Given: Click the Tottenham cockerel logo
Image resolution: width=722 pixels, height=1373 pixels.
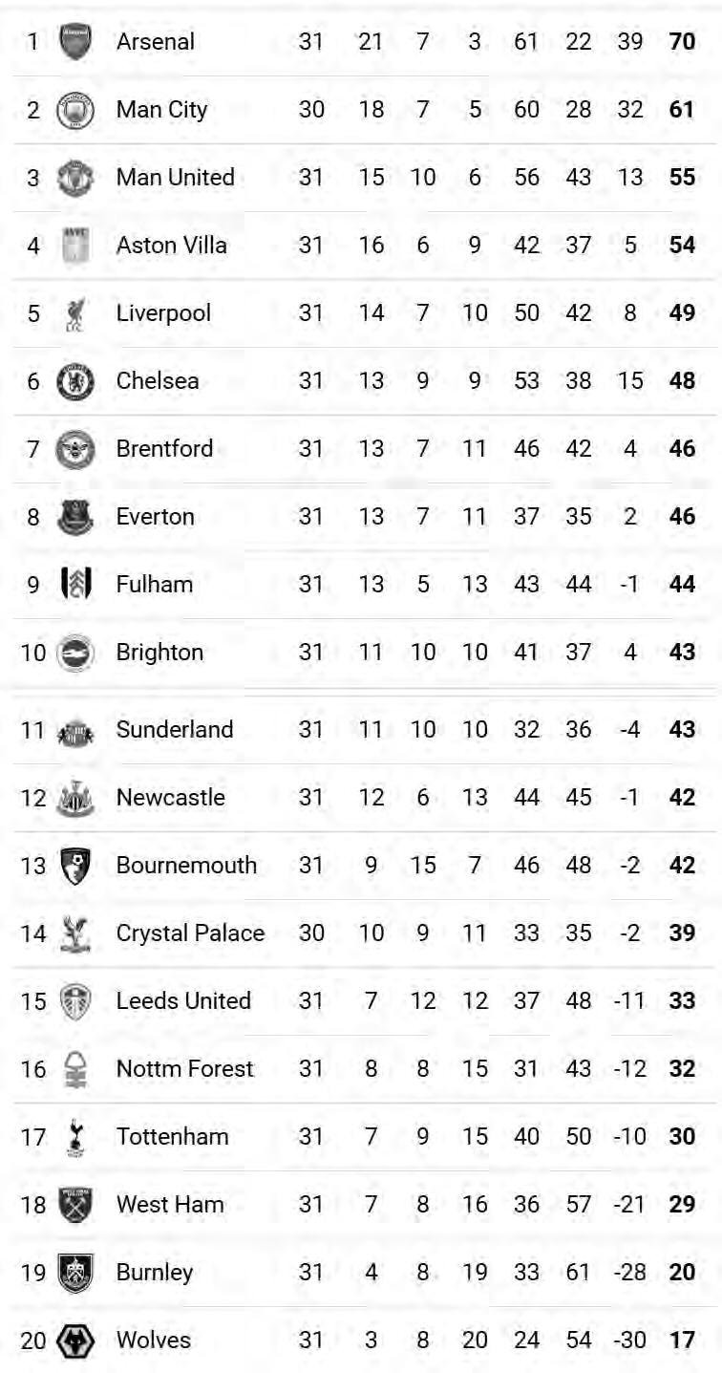Looking at the screenshot, I should click(74, 1137).
